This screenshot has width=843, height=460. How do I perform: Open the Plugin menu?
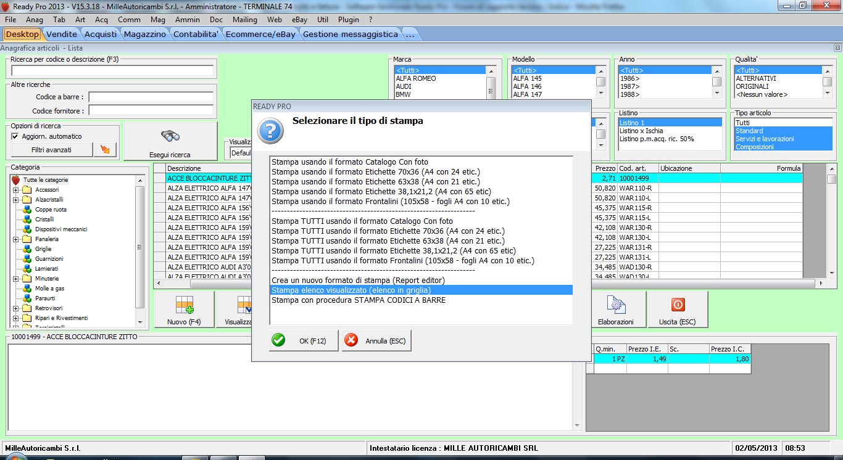tap(349, 20)
